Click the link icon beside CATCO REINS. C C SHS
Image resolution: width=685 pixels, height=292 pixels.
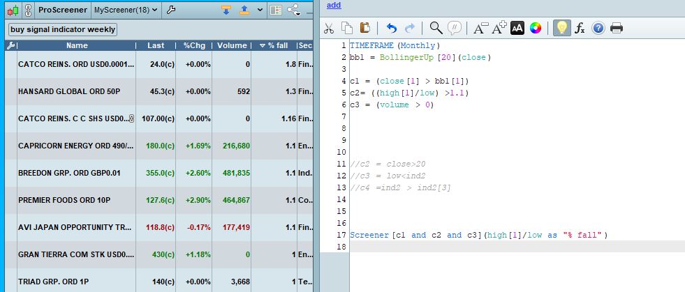pos(131,118)
